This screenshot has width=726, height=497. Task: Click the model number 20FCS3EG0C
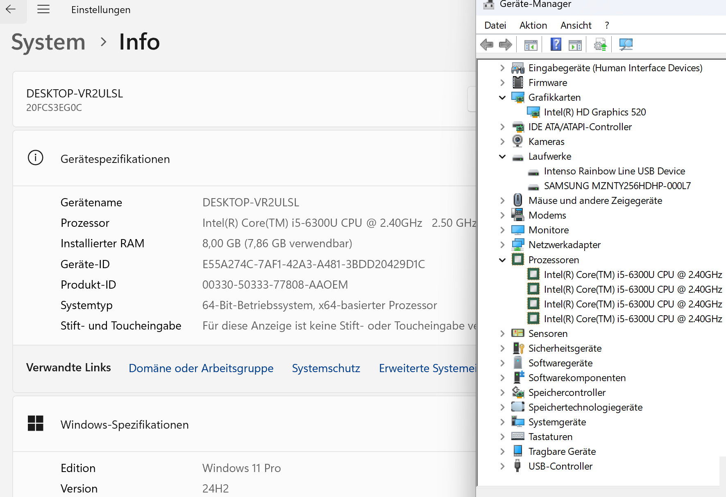click(x=54, y=108)
